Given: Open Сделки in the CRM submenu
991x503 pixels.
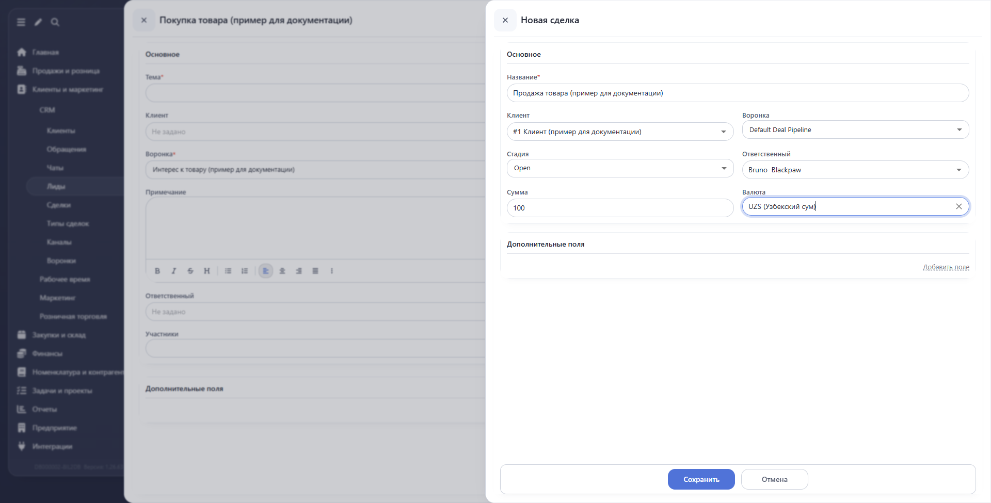Looking at the screenshot, I should click(x=59, y=205).
